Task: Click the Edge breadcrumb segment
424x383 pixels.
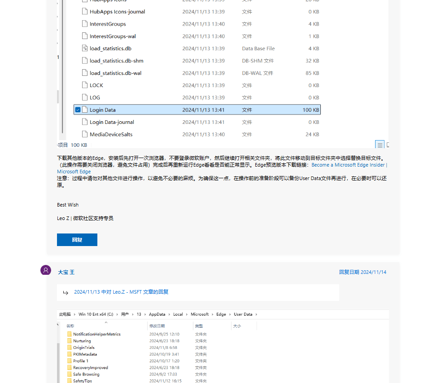Action: point(221,314)
